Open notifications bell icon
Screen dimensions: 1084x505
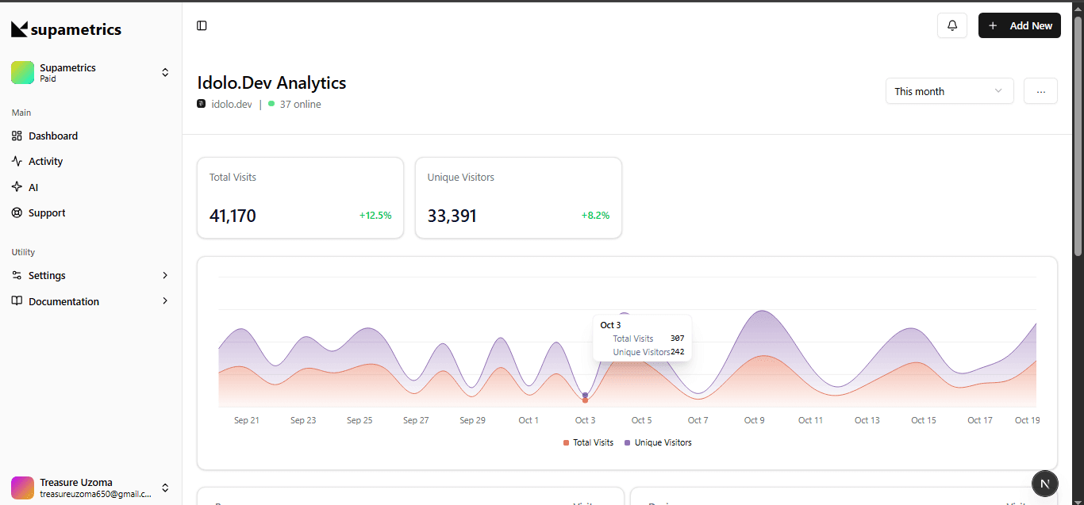(x=952, y=25)
